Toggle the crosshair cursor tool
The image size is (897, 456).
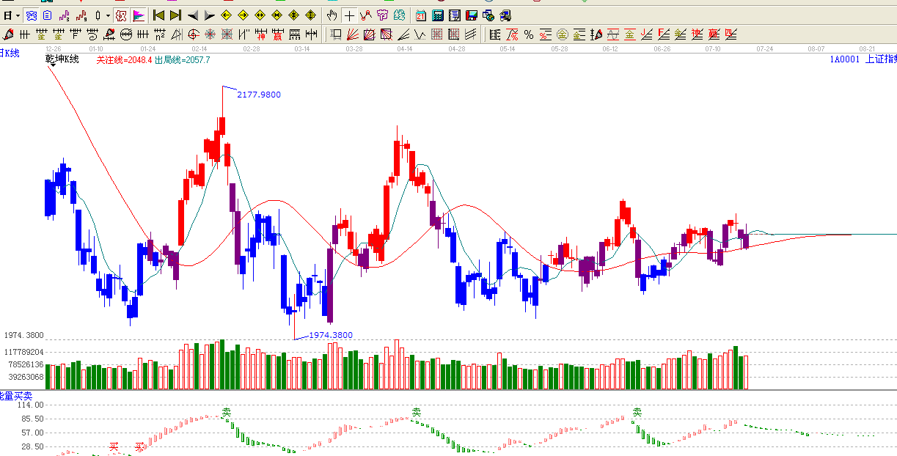pos(348,15)
